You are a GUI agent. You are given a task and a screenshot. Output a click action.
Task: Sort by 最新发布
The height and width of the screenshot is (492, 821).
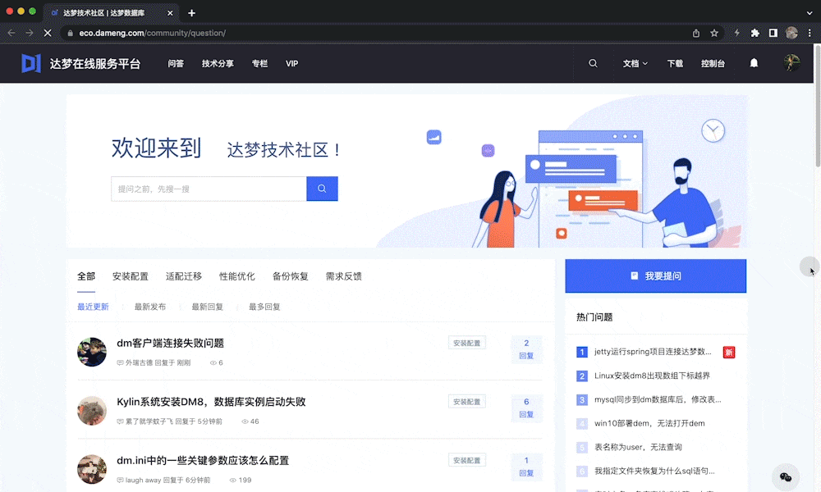[x=150, y=307]
